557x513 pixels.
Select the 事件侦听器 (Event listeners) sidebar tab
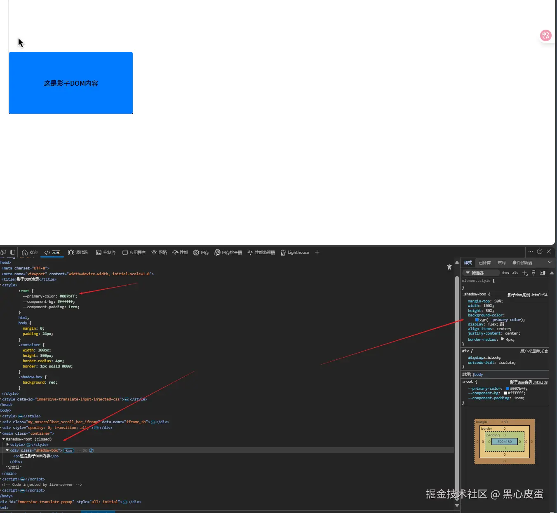click(x=522, y=263)
